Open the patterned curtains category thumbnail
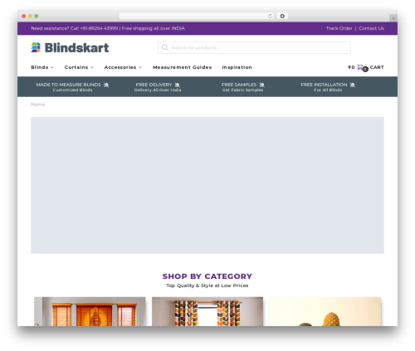 (x=207, y=311)
